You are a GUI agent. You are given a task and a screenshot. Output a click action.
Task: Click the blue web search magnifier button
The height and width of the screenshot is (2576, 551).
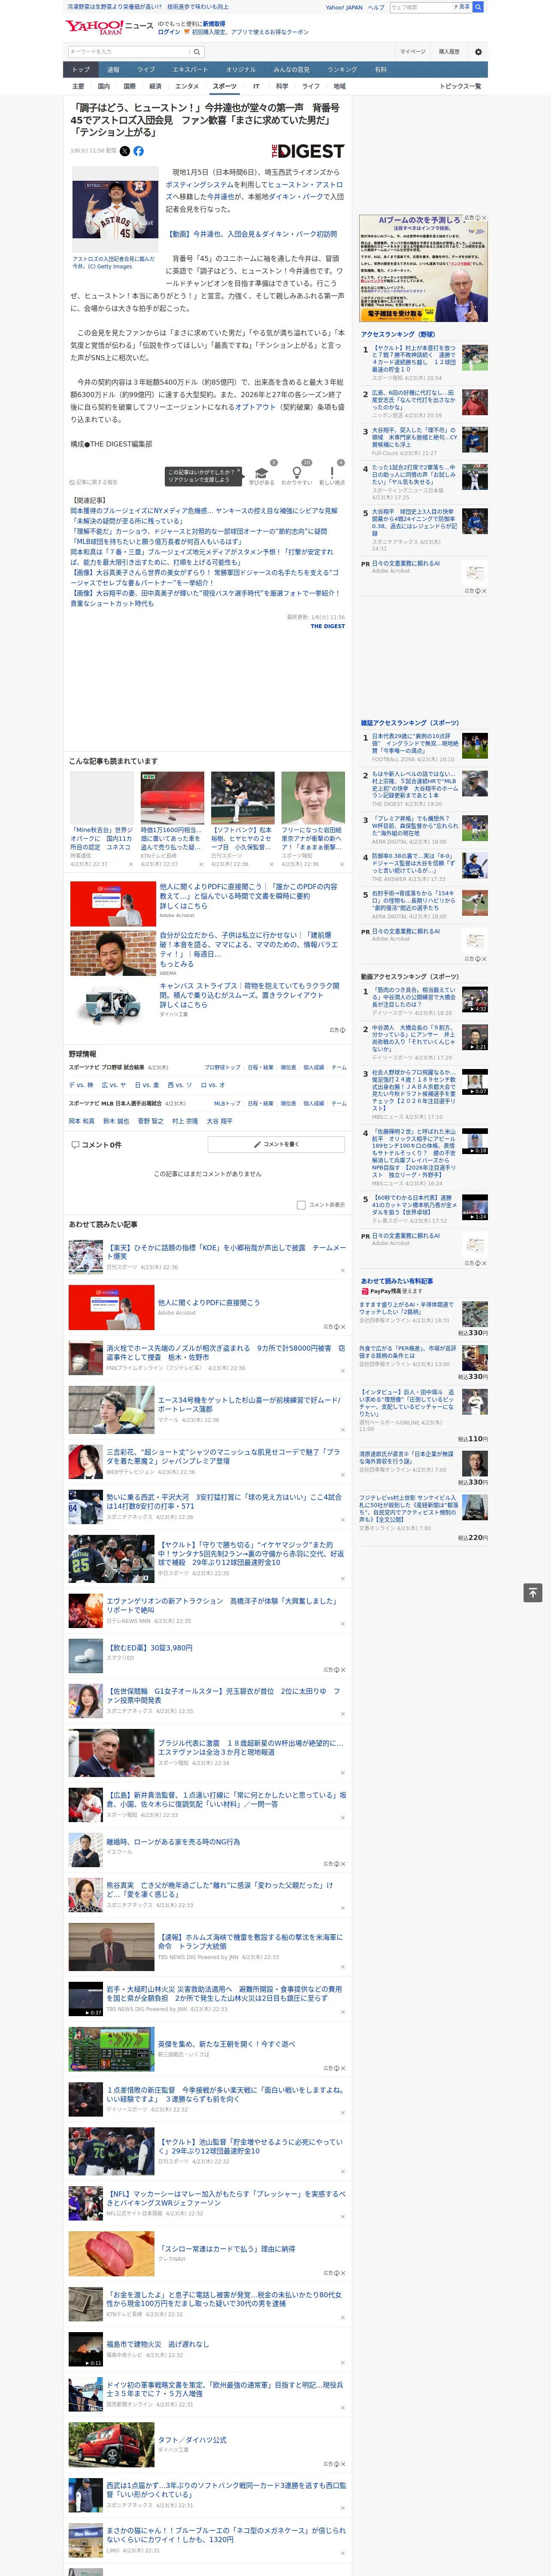478,7
